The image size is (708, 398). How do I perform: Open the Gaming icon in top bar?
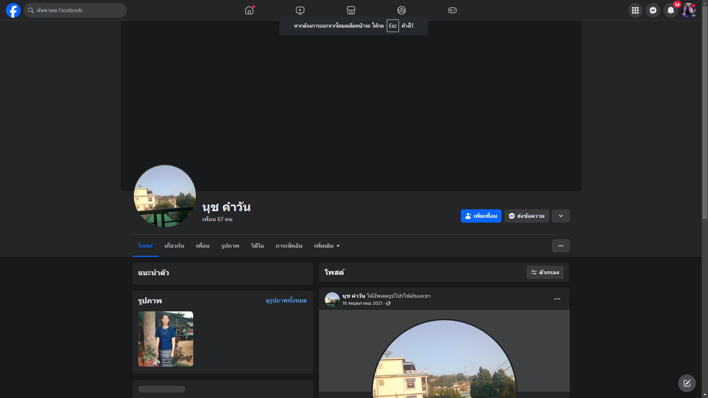[x=452, y=10]
